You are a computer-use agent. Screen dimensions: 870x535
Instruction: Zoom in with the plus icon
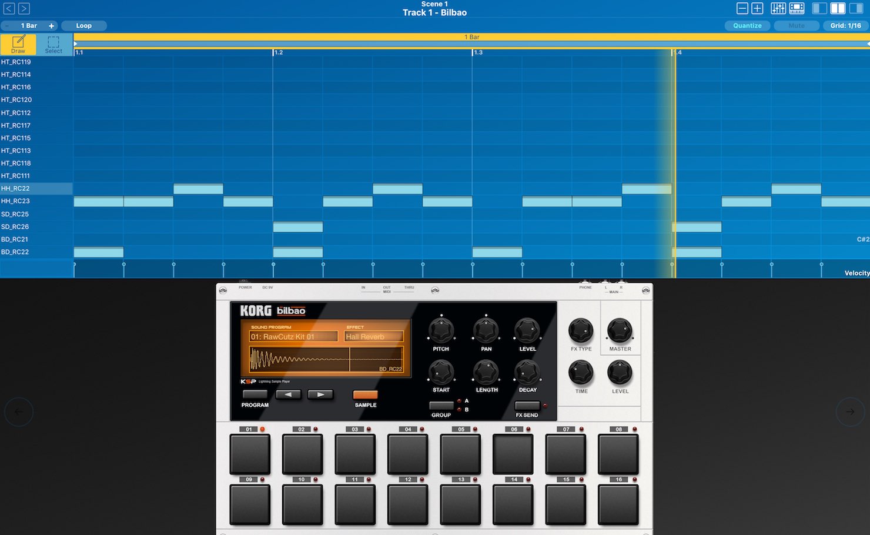coord(757,8)
